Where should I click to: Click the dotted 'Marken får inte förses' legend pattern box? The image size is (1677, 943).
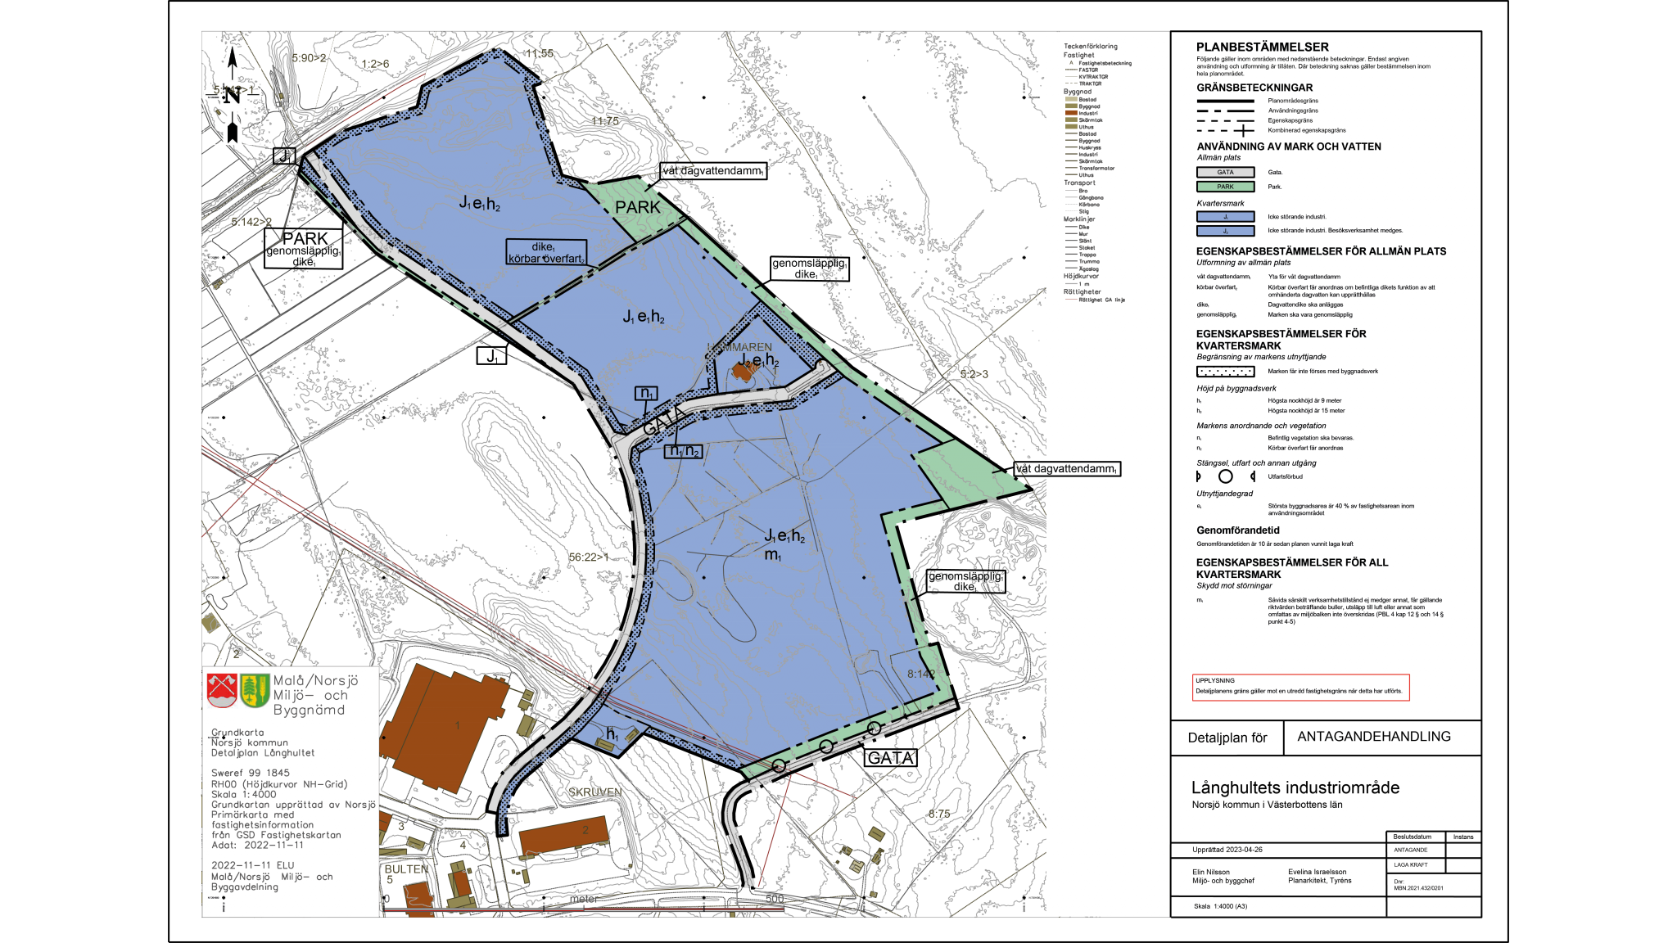pyautogui.click(x=1225, y=372)
